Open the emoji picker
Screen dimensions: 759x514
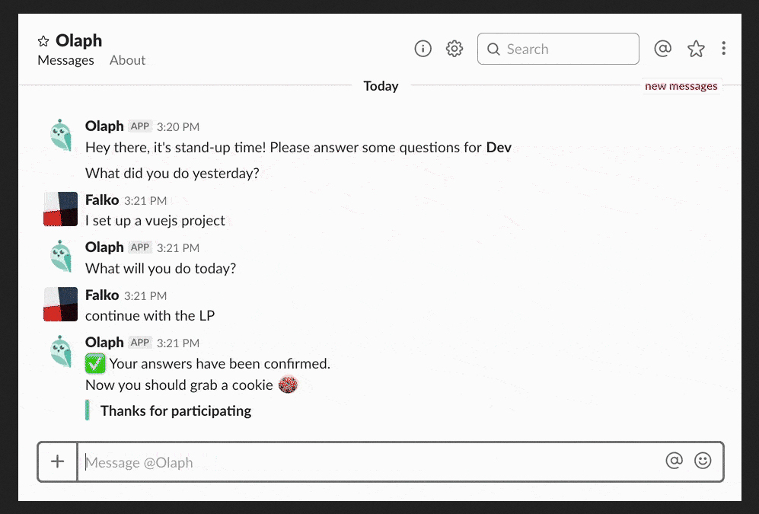click(703, 461)
